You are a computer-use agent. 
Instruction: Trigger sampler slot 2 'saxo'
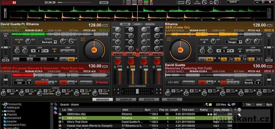tap(27, 91)
